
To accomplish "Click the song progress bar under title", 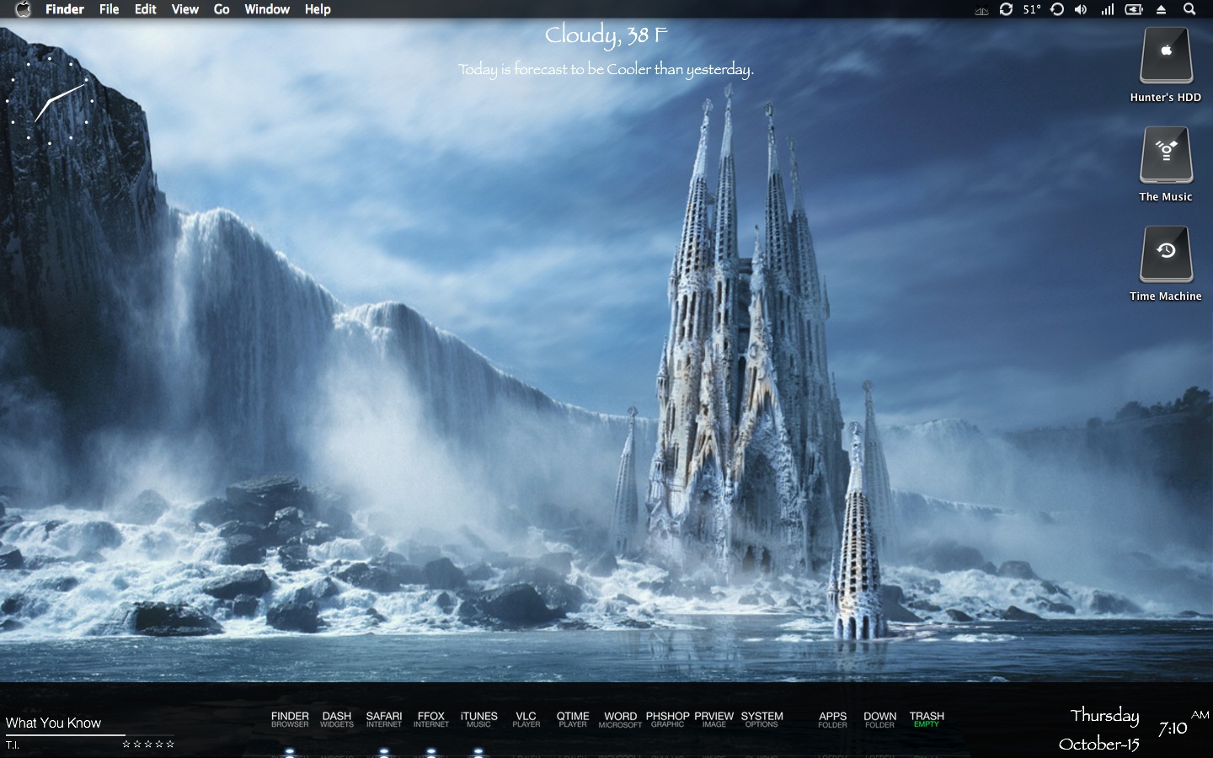I will pos(89,734).
